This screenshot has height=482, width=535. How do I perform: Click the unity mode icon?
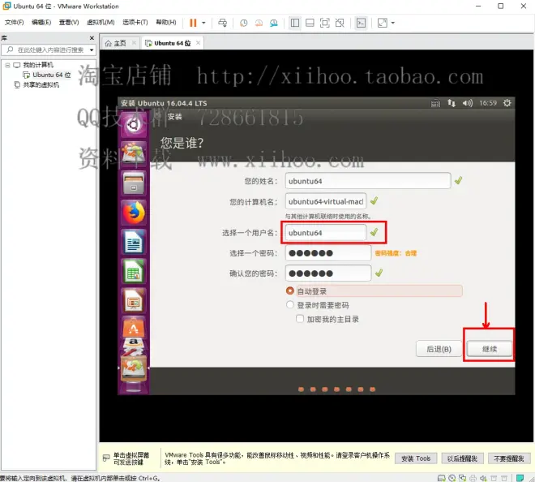340,23
